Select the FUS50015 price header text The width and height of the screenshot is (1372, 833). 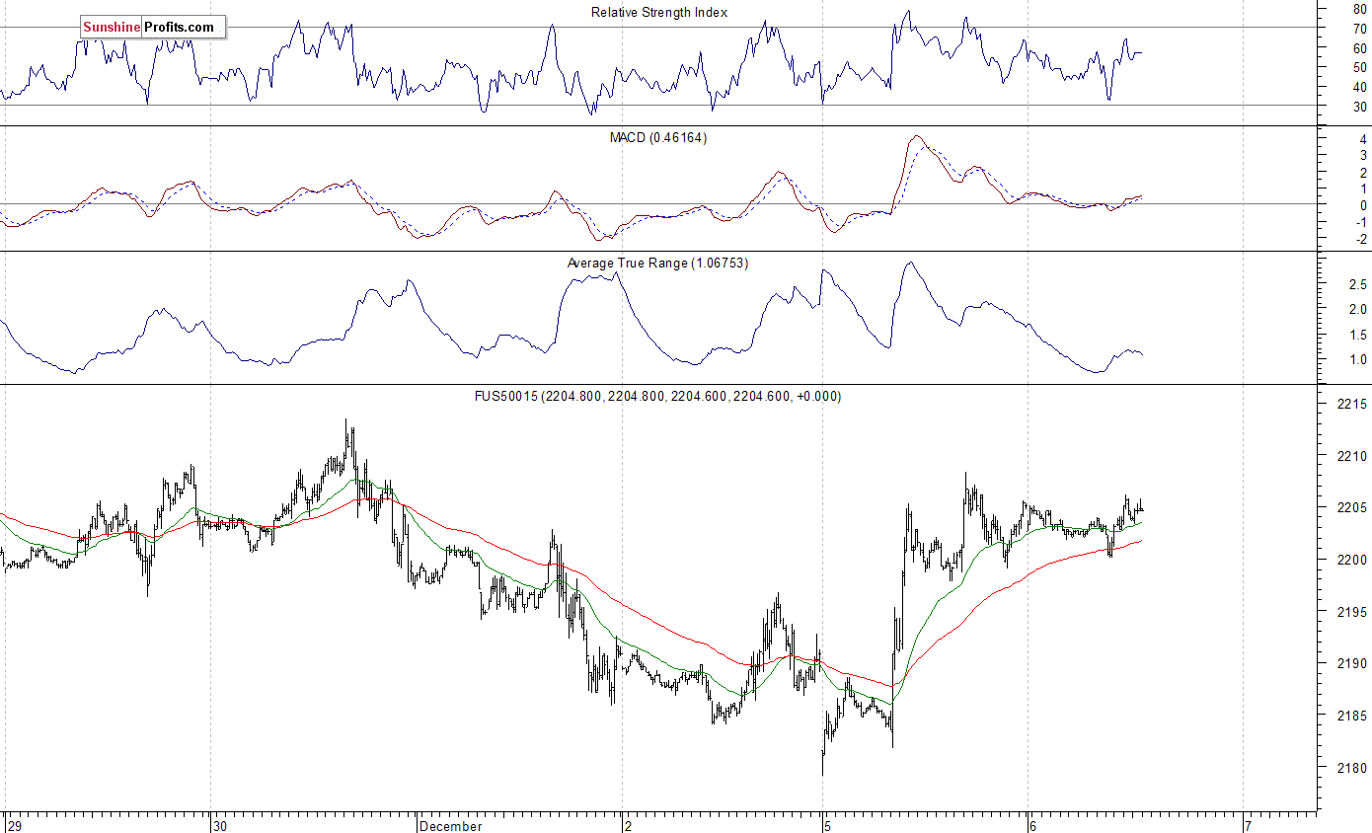pyautogui.click(x=658, y=396)
